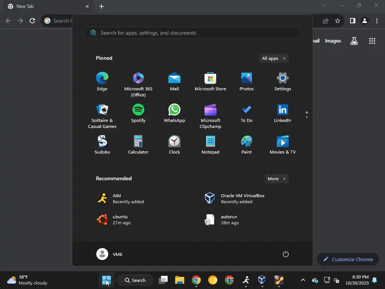Open the clock and date flyout

[x=357, y=280]
